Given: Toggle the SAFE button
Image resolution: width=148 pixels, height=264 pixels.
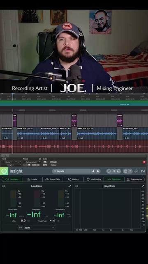Looking at the screenshot, I should (45, 165).
